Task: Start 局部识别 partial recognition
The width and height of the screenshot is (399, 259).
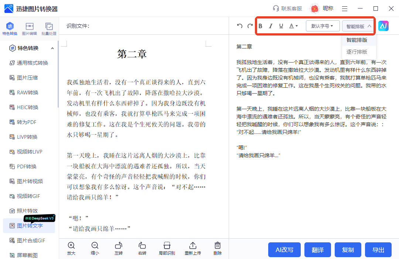Action: pos(167,249)
